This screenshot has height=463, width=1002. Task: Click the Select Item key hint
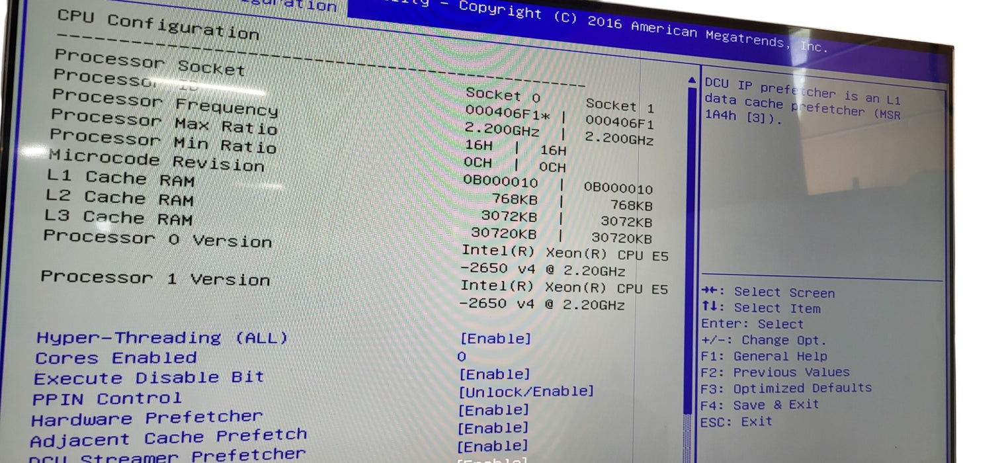tap(761, 308)
